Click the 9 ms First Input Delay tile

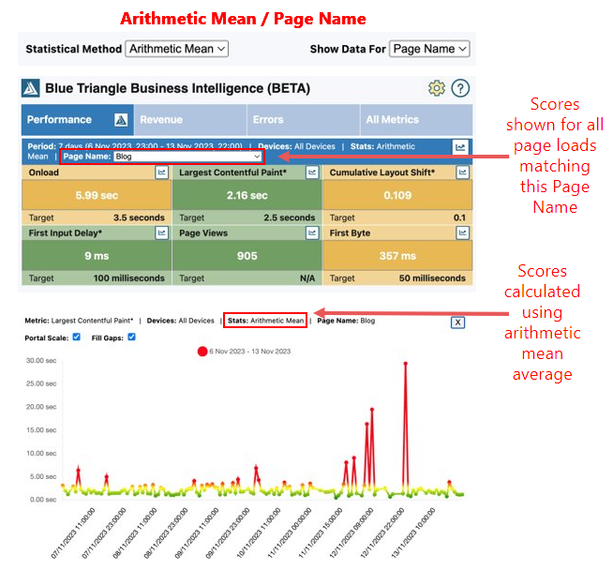click(97, 256)
